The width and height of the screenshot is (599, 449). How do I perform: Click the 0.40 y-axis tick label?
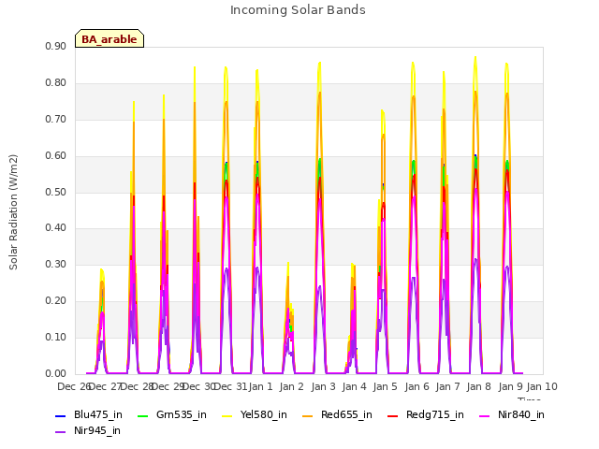(55, 228)
